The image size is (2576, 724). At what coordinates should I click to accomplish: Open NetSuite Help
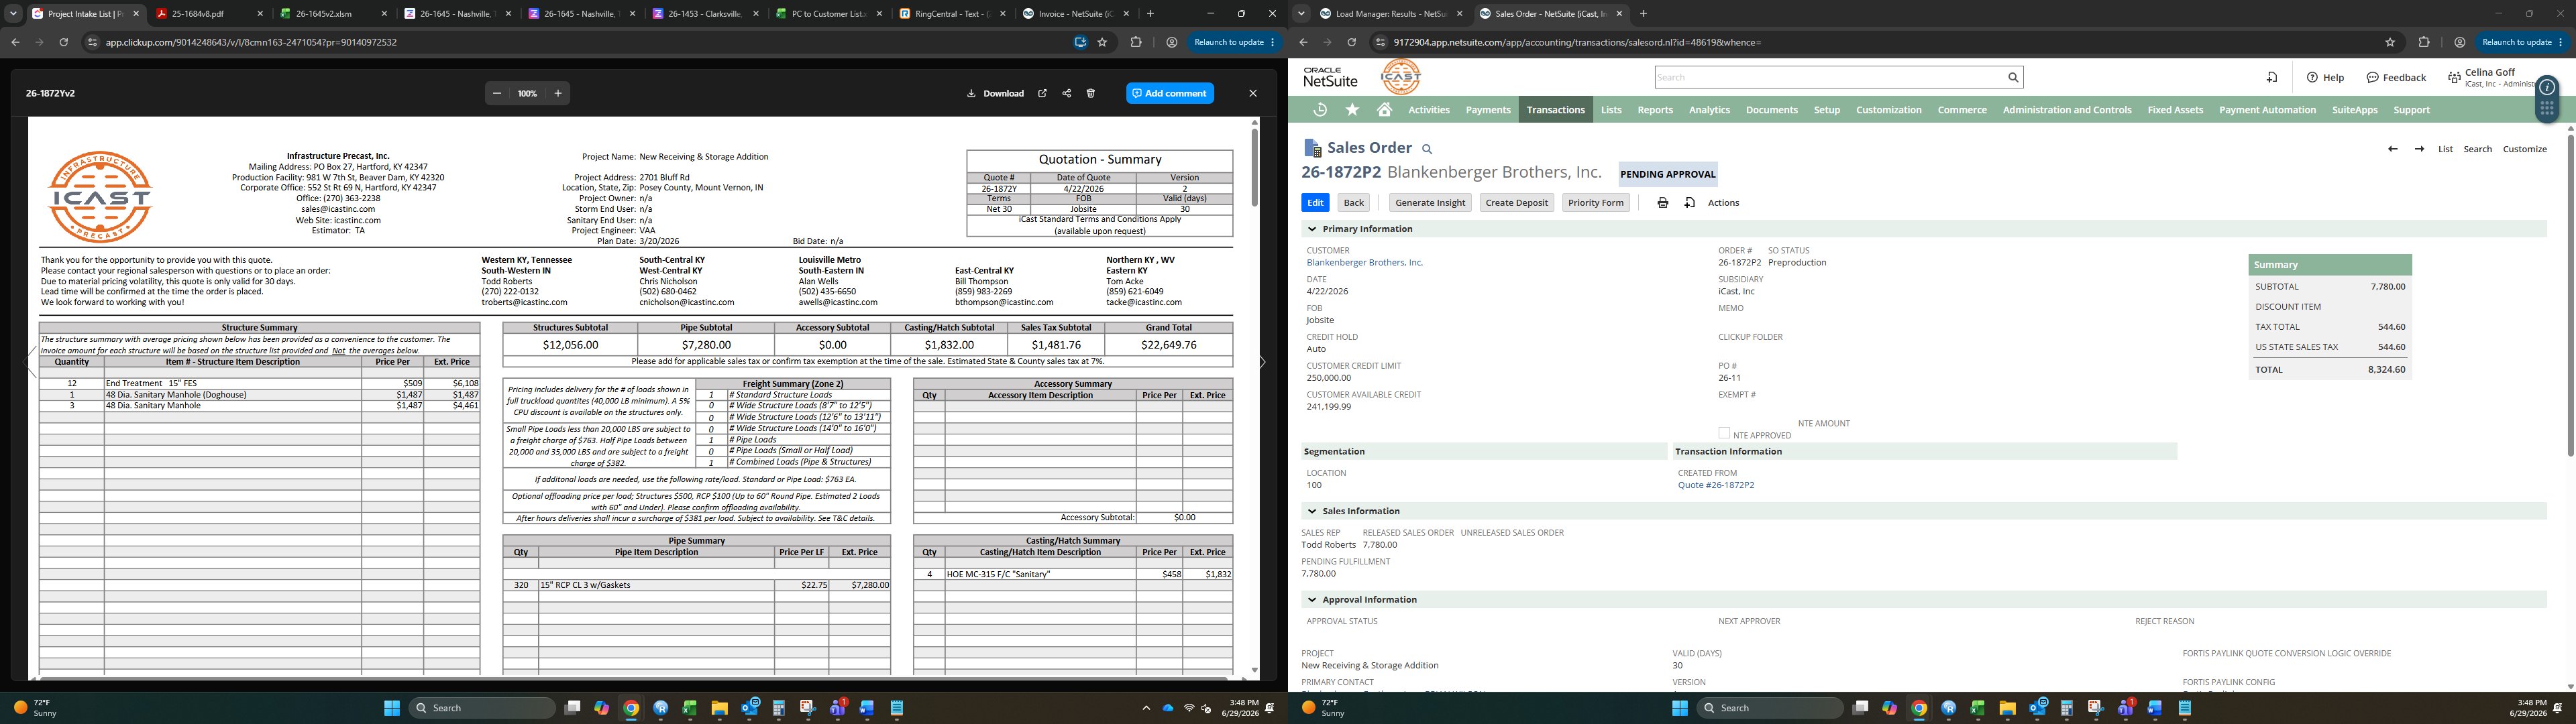click(2326, 77)
